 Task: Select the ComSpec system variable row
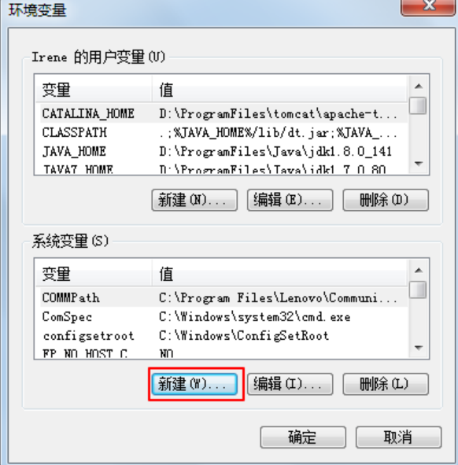click(222, 317)
